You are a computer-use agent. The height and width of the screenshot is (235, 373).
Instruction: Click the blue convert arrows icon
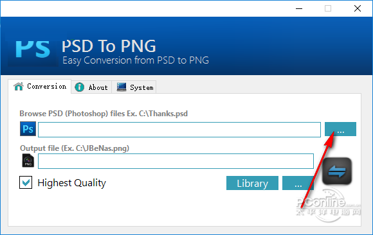[x=337, y=171]
